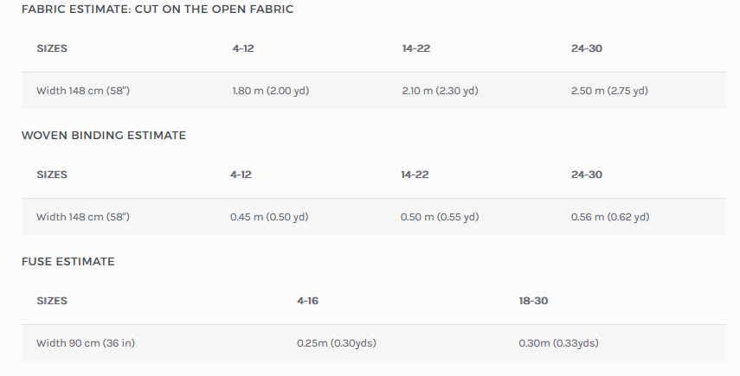740x376 pixels.
Task: Select the Woven Binding Estimate heading
Action: click(x=104, y=136)
